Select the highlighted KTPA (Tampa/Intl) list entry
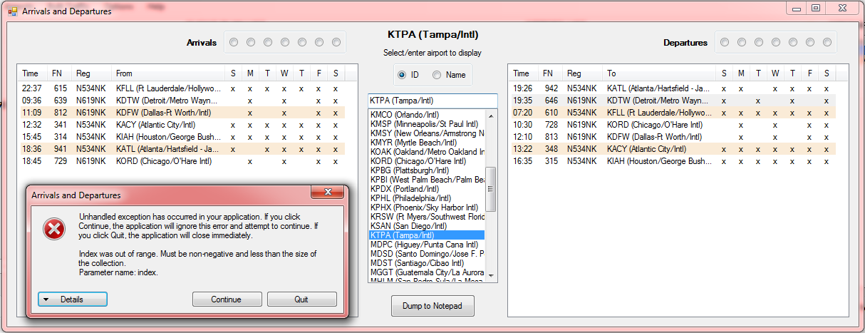865x333 pixels. point(427,235)
